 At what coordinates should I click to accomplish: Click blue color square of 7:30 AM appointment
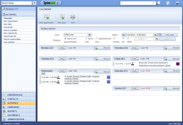coord(109,77)
